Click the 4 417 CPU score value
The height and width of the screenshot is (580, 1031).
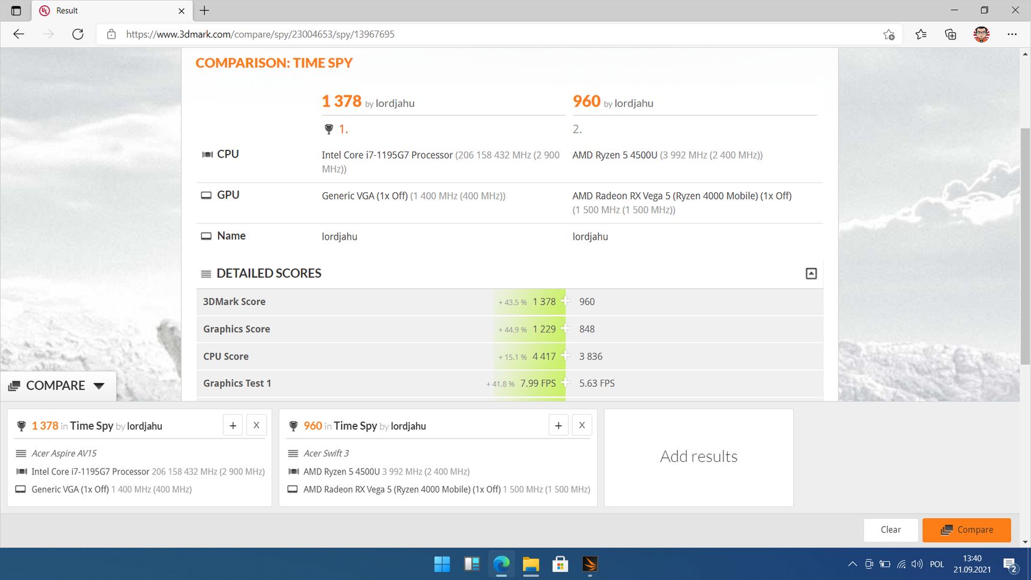544,357
